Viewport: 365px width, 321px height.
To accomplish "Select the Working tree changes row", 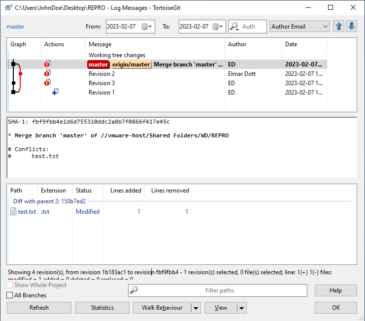I will [167, 55].
